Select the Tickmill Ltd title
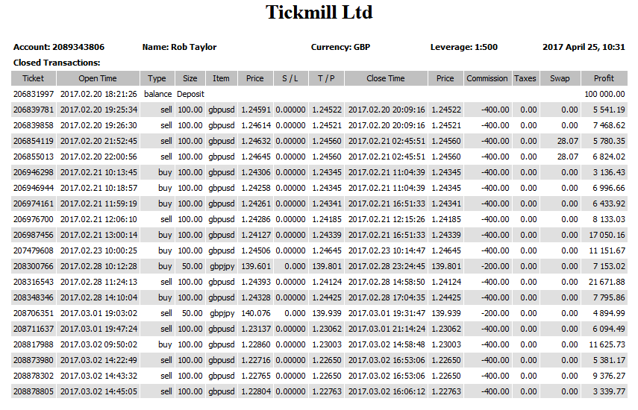 pos(319,12)
